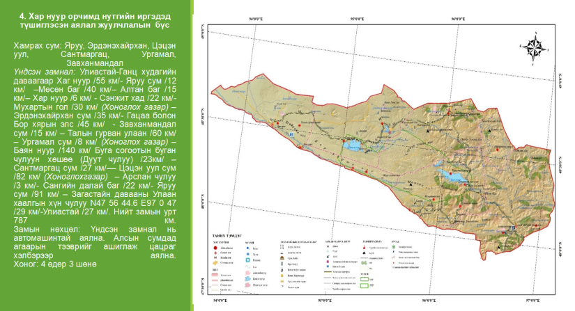Viewport: 575px width, 311px height.
Task: Click the italic "Үндсэн замнал:" label
Action: (x=43, y=71)
